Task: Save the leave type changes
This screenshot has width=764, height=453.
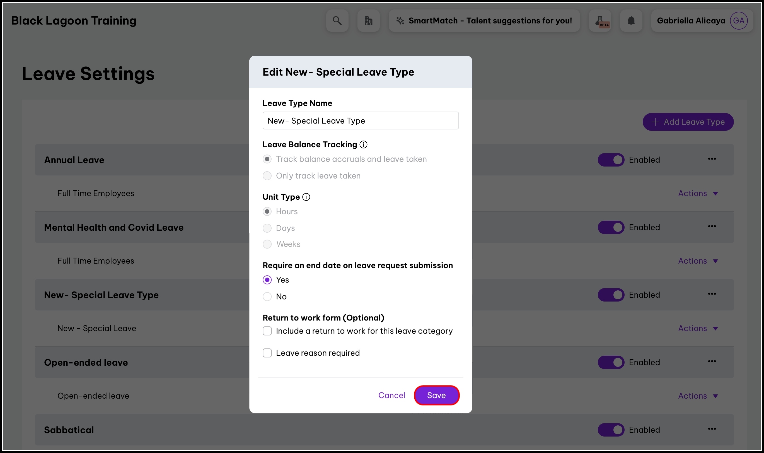Action: [x=436, y=395]
